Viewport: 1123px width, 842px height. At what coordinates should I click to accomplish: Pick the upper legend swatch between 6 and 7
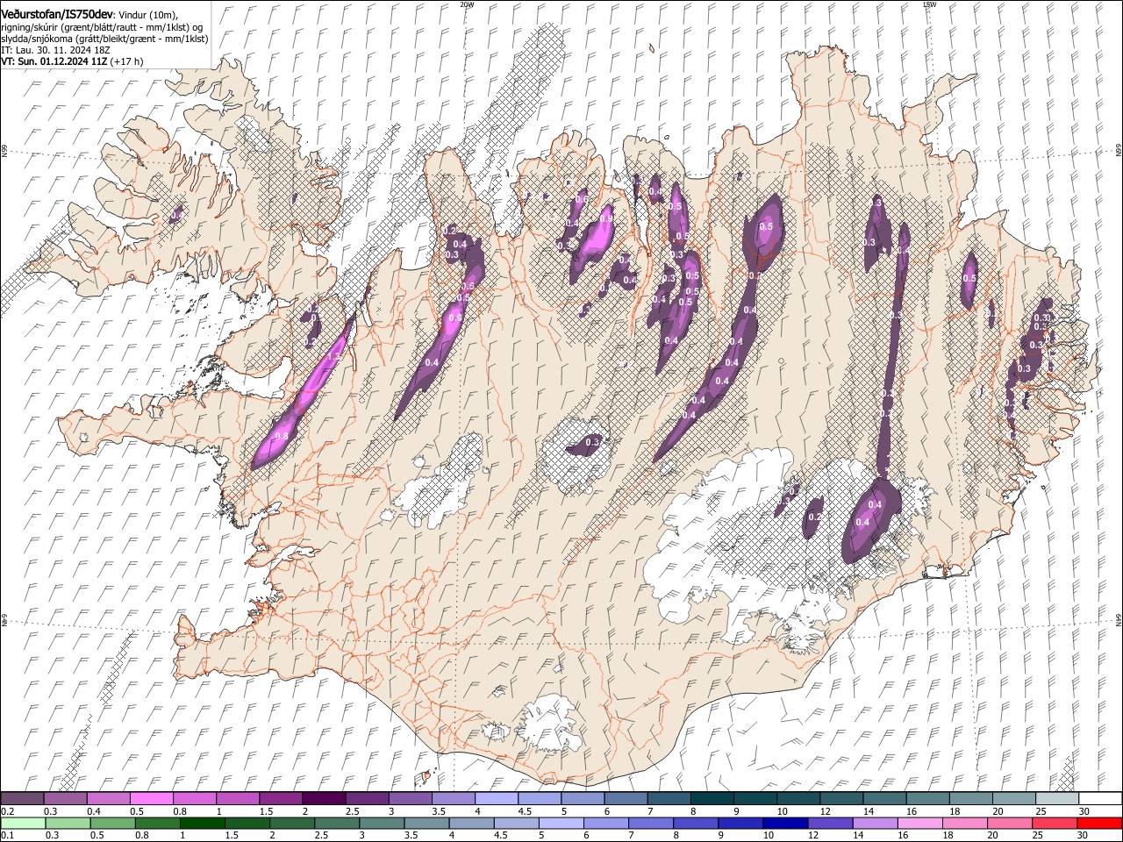[625, 799]
